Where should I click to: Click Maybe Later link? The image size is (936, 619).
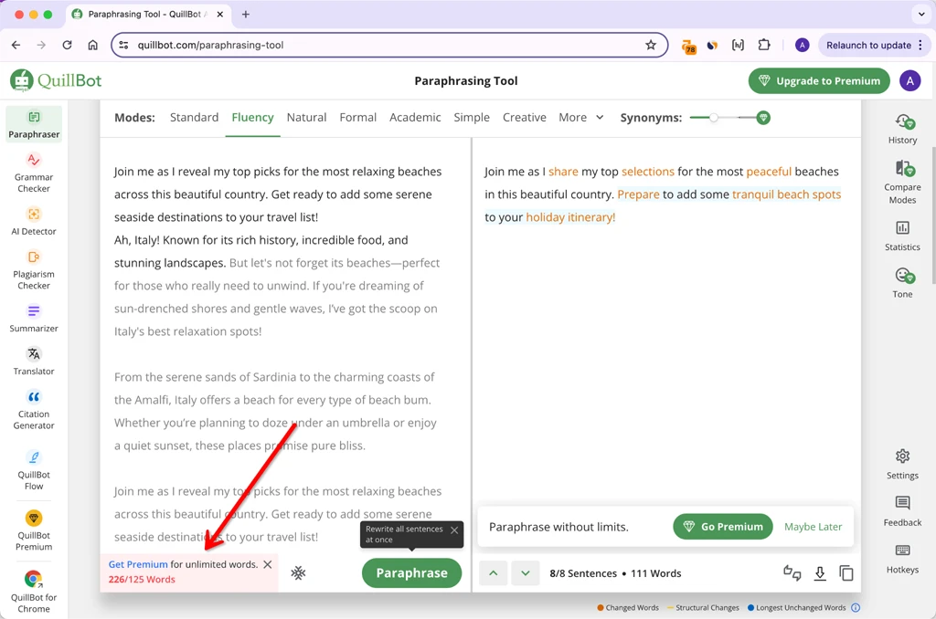pos(813,527)
